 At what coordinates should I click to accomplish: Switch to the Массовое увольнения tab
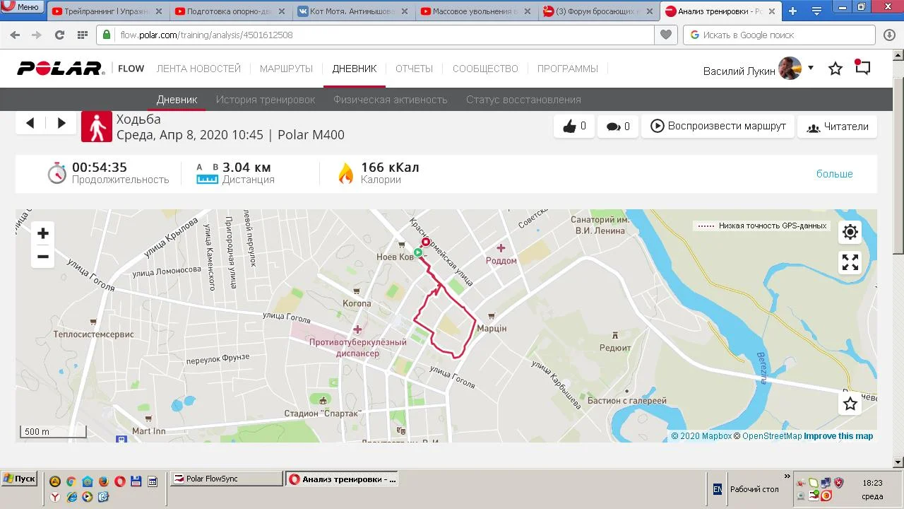tap(475, 11)
